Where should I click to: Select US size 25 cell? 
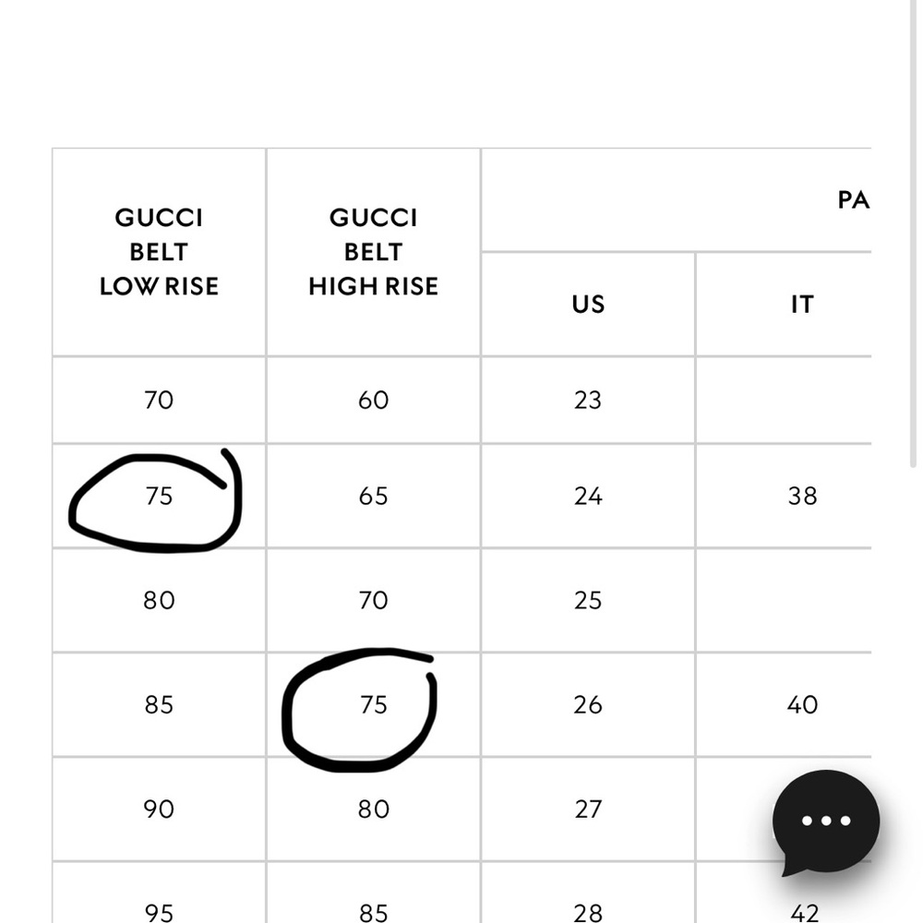(588, 601)
